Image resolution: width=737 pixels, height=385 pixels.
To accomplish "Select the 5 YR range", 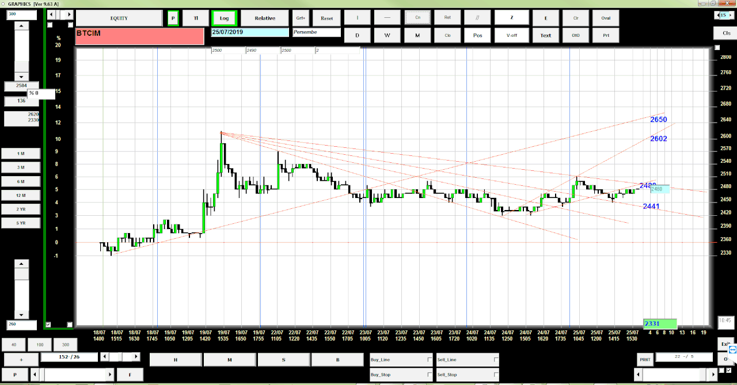I will coord(21,223).
